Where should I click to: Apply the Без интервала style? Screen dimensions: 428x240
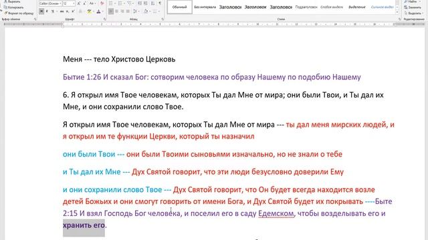(x=205, y=7)
